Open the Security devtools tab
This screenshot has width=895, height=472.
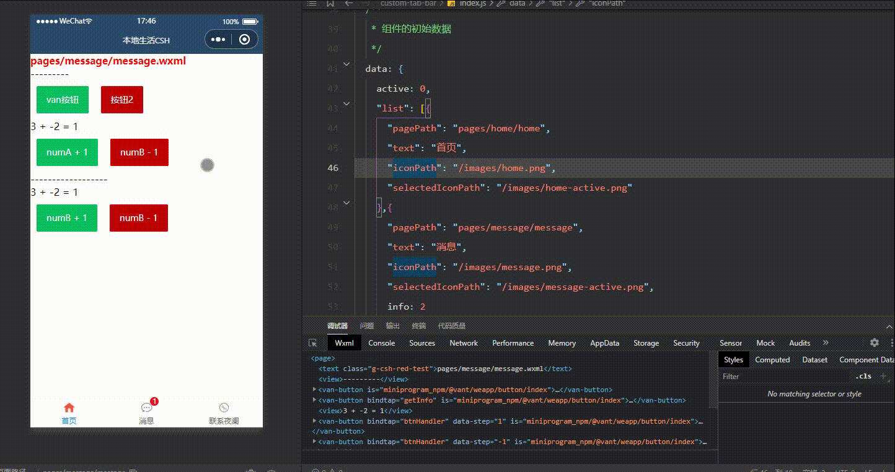tap(686, 343)
